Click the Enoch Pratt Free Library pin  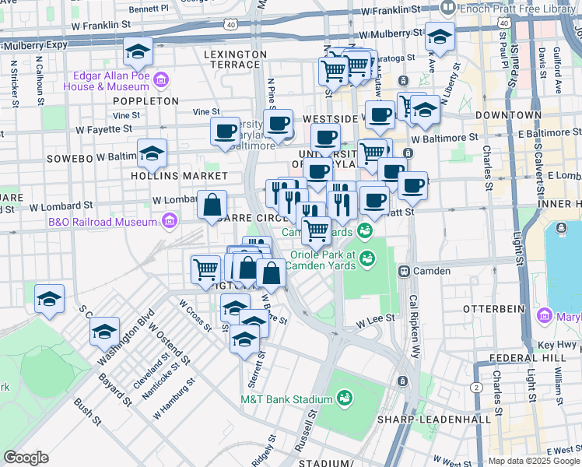pyautogui.click(x=448, y=8)
